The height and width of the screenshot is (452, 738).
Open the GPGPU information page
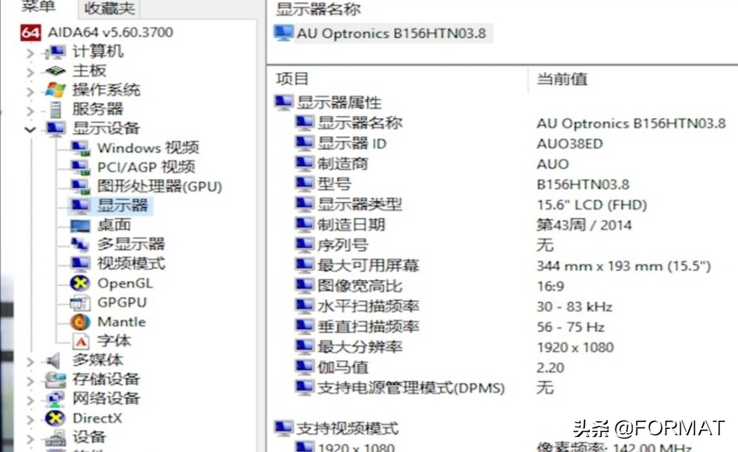[x=123, y=303]
